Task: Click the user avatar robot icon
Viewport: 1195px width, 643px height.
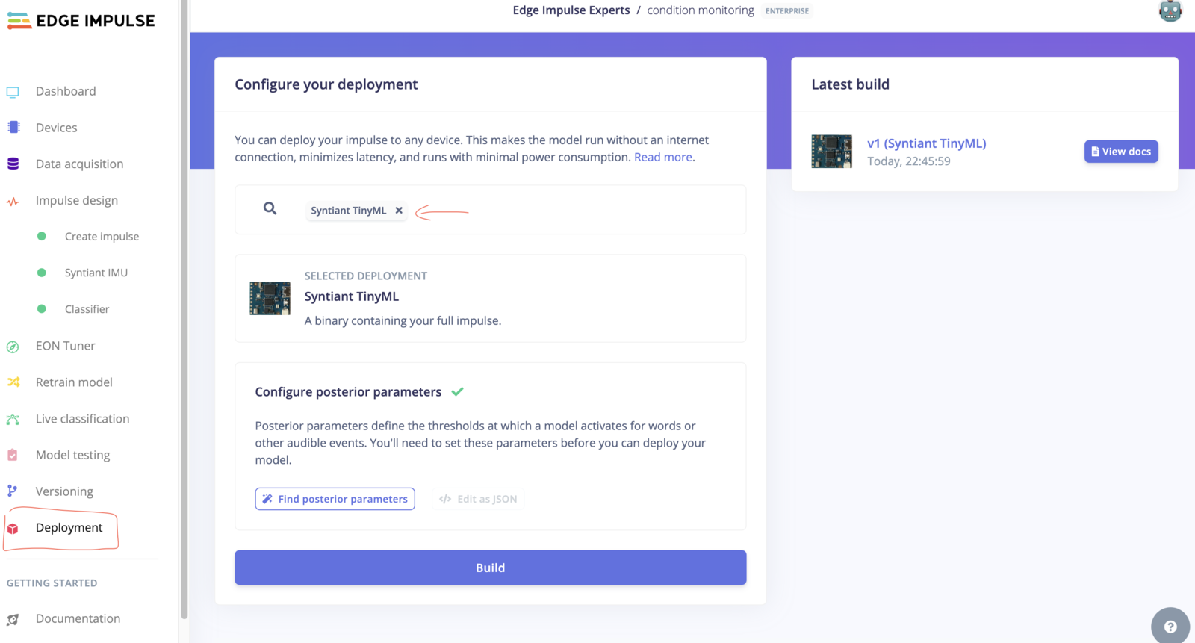Action: (1170, 11)
